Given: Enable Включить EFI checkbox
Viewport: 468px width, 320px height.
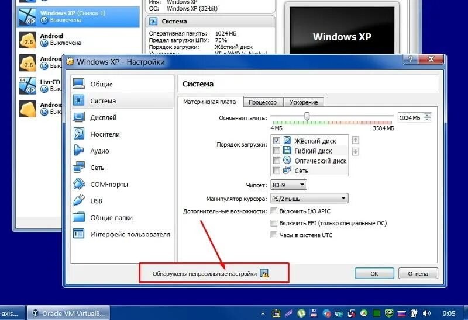Looking at the screenshot, I should (x=274, y=223).
